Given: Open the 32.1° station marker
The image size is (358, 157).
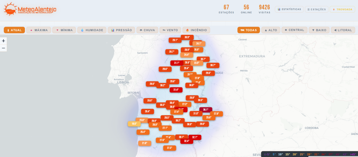Looking at the screenshot, I should (x=195, y=138).
